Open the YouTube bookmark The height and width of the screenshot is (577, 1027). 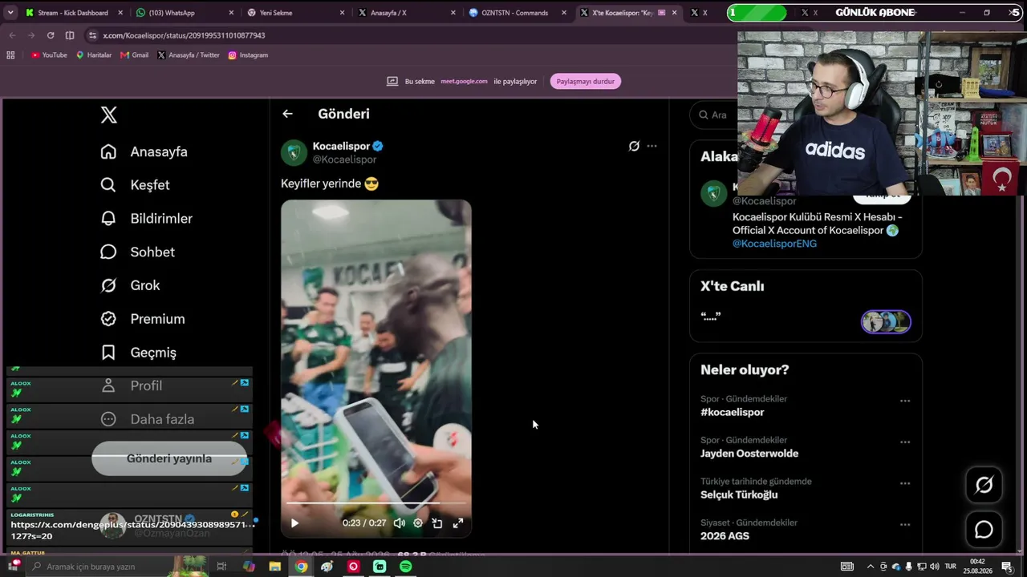click(49, 55)
